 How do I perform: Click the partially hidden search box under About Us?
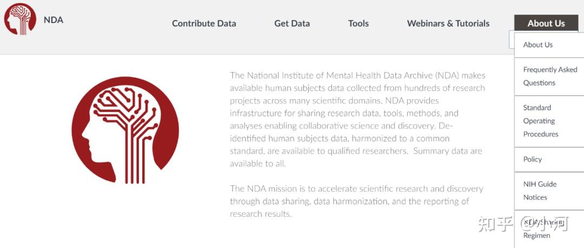click(512, 39)
